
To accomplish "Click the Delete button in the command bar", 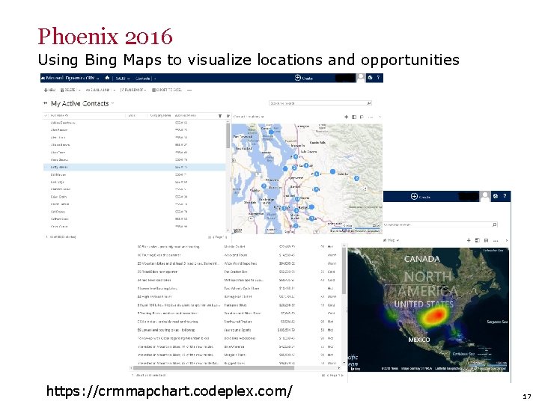I will 68,90.
